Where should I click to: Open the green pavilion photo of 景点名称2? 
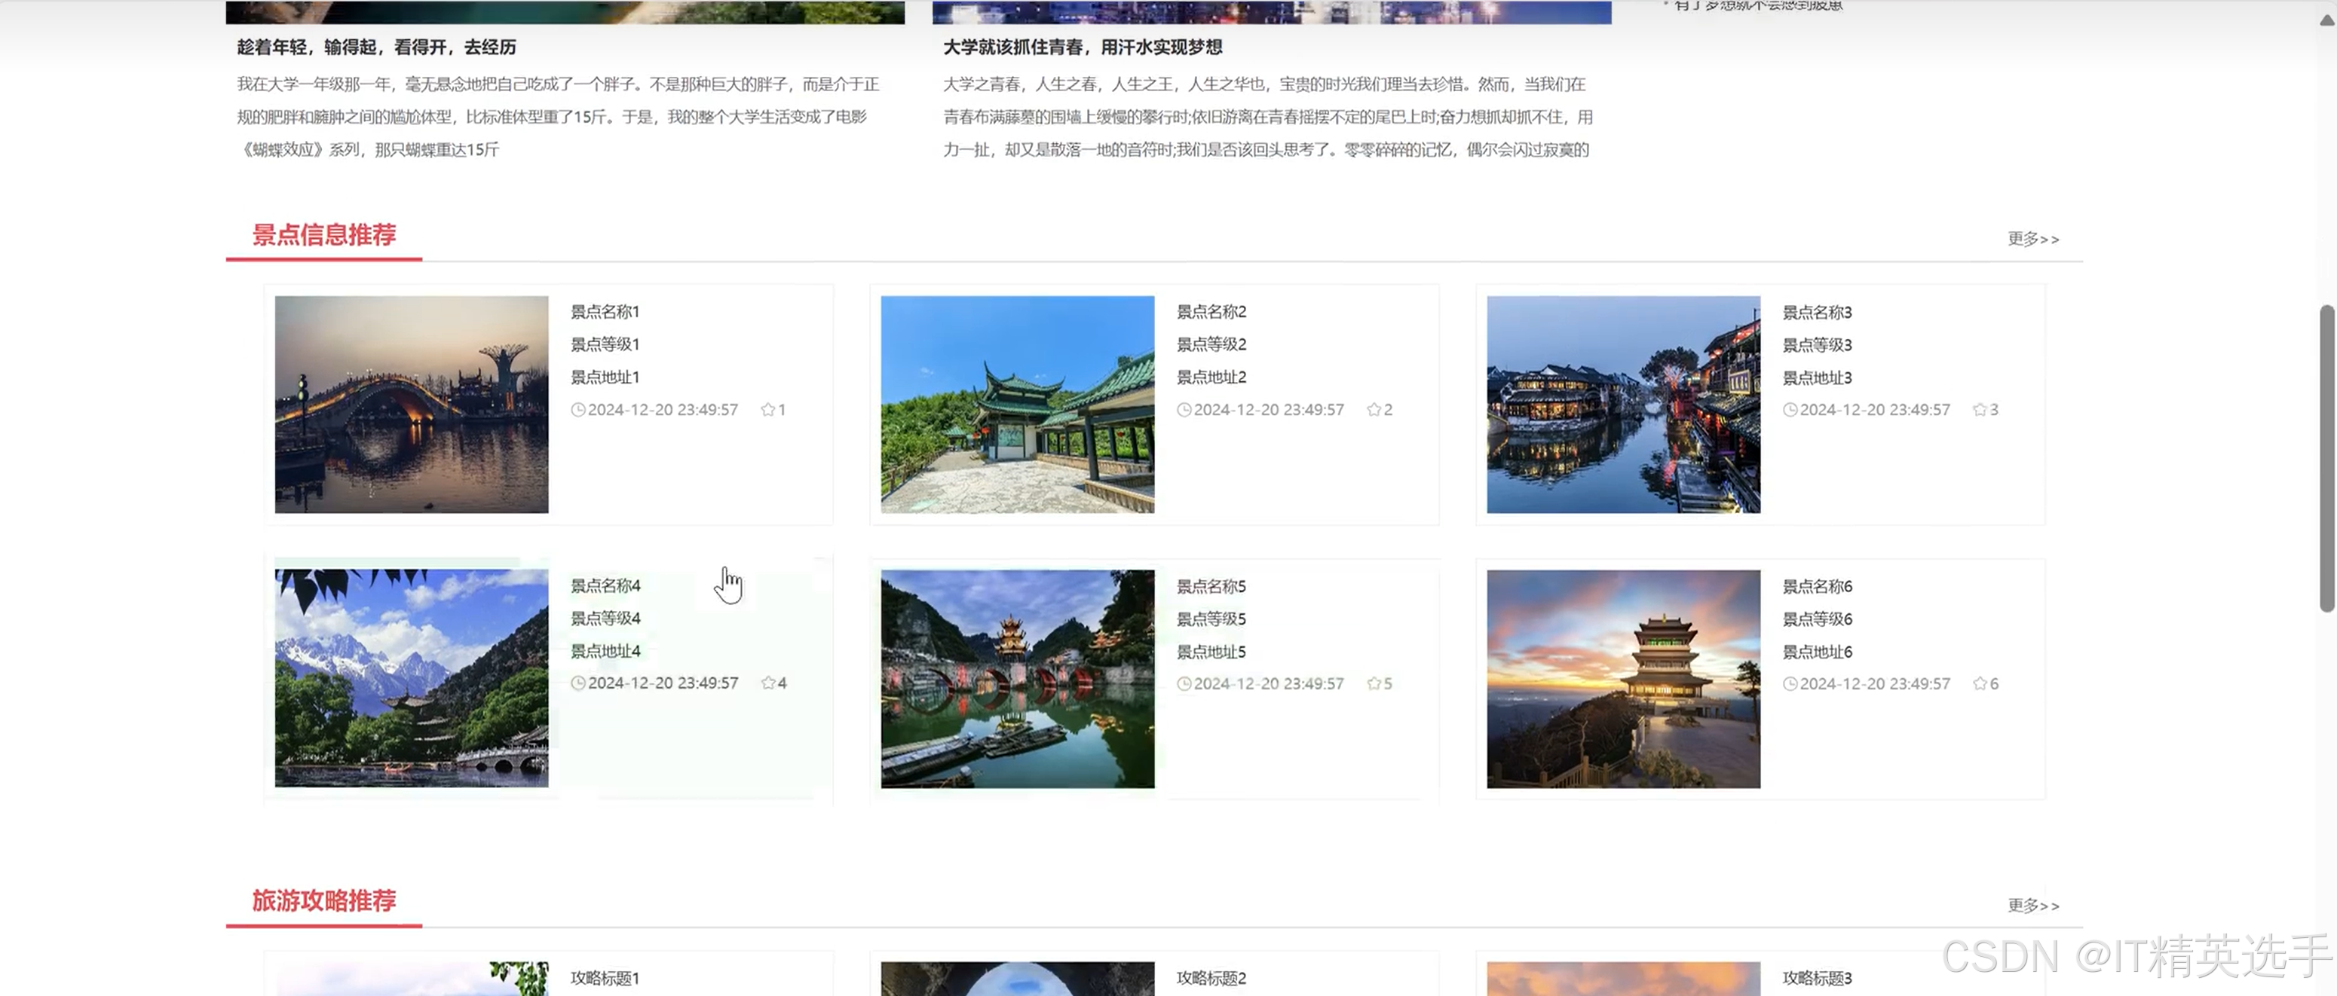pos(1018,404)
